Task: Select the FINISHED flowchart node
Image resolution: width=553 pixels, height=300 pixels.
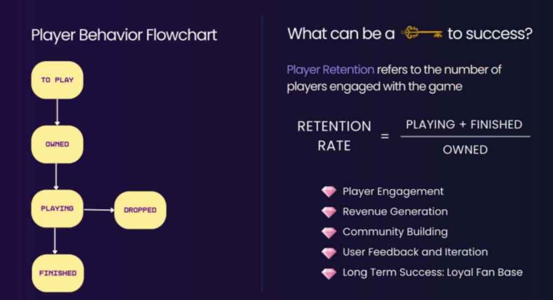Action: click(57, 273)
